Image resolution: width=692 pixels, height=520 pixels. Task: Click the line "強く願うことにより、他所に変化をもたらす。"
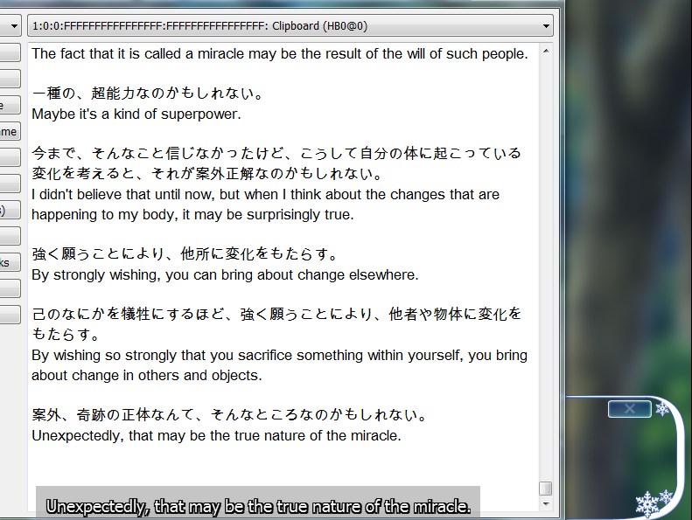tap(185, 253)
